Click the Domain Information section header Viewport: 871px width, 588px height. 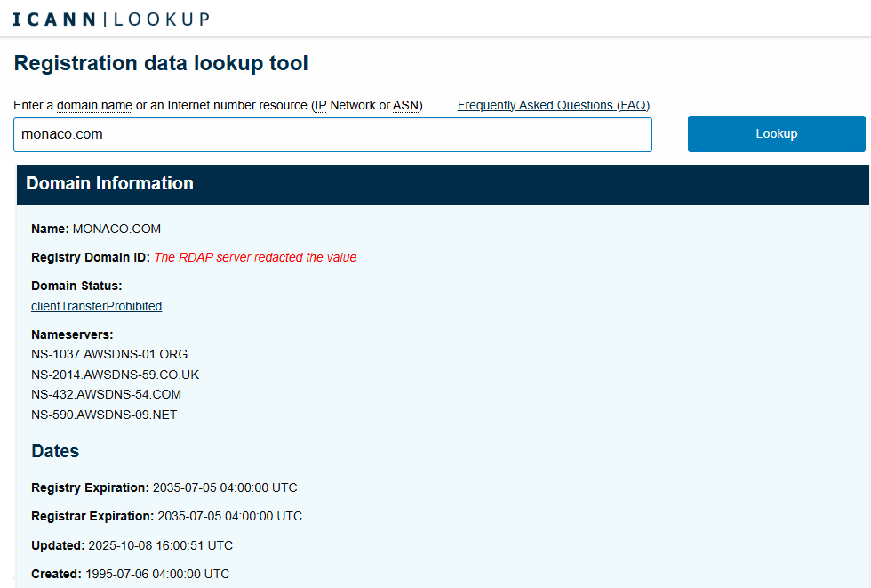pos(109,184)
